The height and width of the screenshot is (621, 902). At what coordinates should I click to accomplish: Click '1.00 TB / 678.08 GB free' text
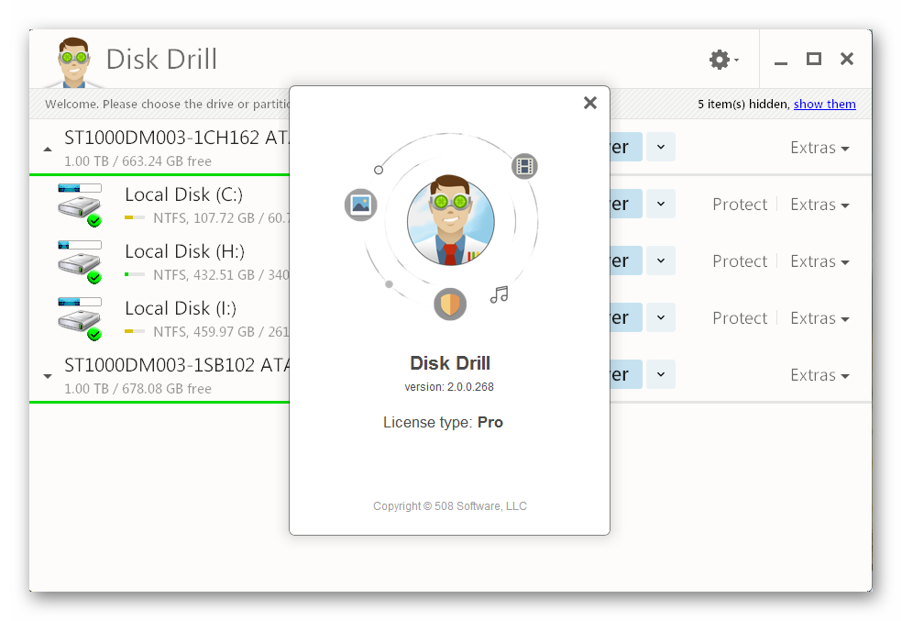point(137,389)
